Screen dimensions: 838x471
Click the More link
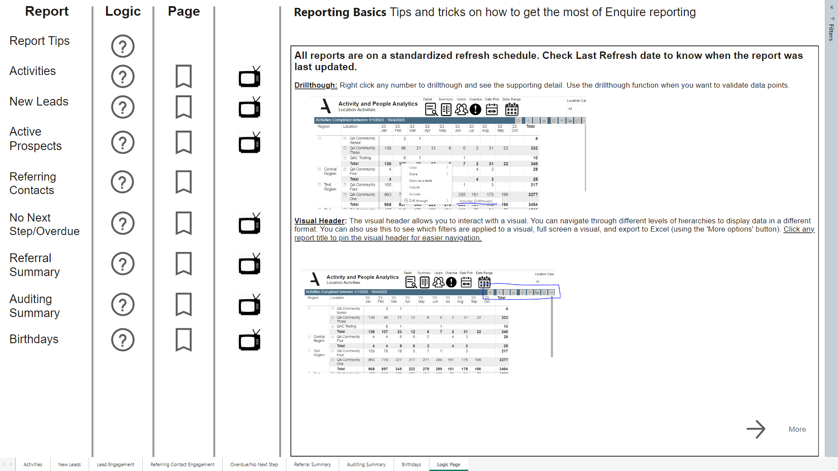point(797,430)
